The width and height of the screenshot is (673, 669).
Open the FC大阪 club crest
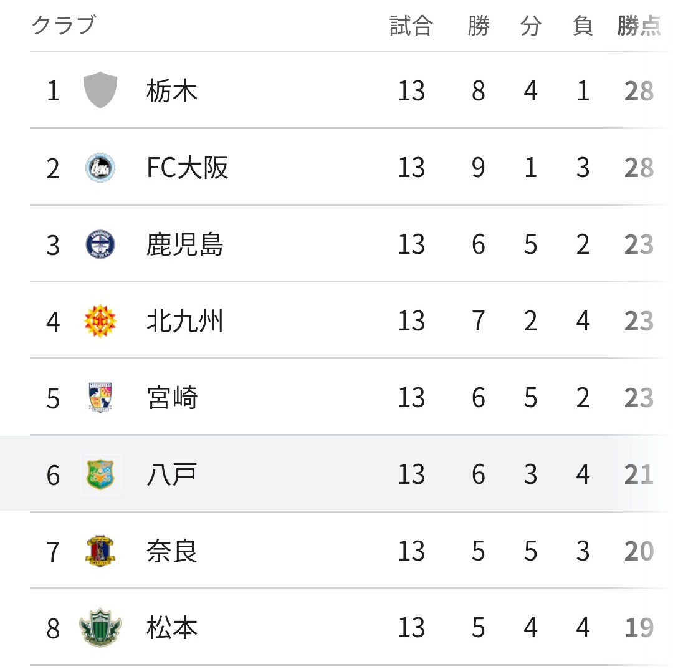click(100, 168)
